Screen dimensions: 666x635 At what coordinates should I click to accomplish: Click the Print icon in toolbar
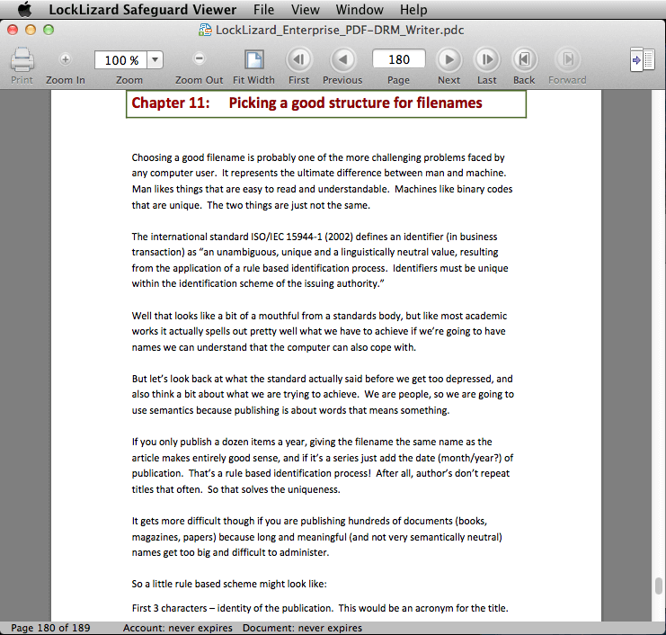22,60
